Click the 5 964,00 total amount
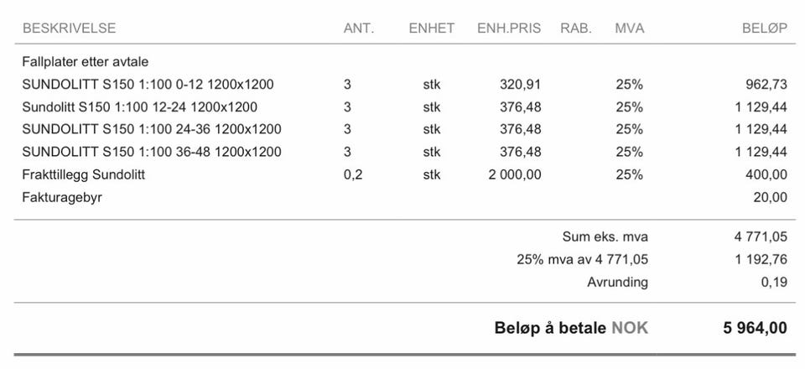Viewport: 805px width, 369px height. coord(755,328)
